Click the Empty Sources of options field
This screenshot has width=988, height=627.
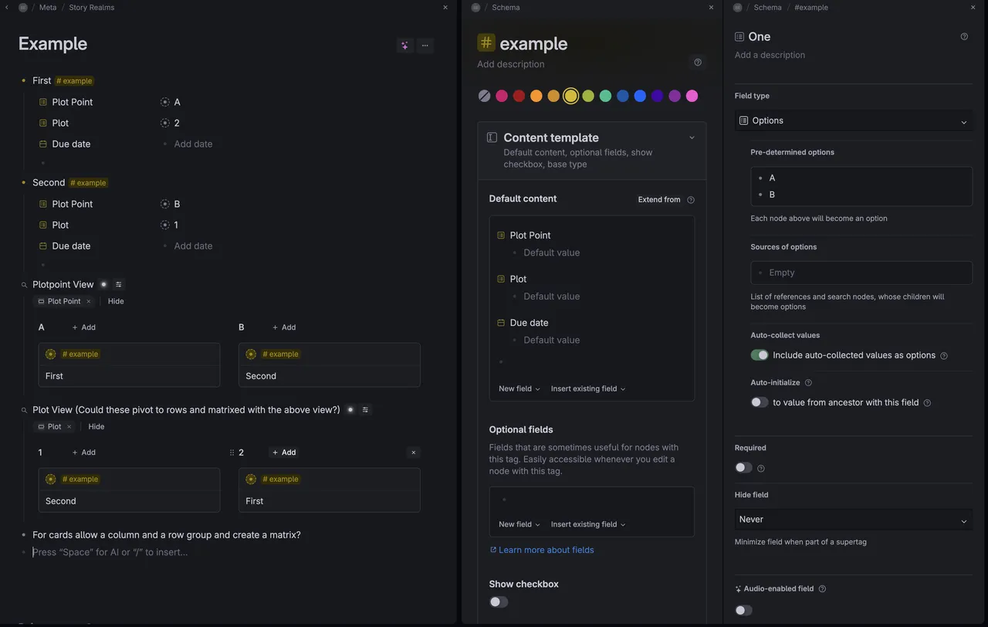tap(861, 273)
